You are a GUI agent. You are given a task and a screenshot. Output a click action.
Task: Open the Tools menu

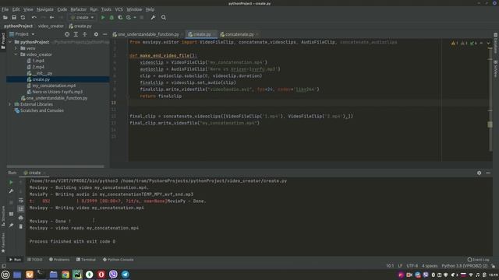106,9
